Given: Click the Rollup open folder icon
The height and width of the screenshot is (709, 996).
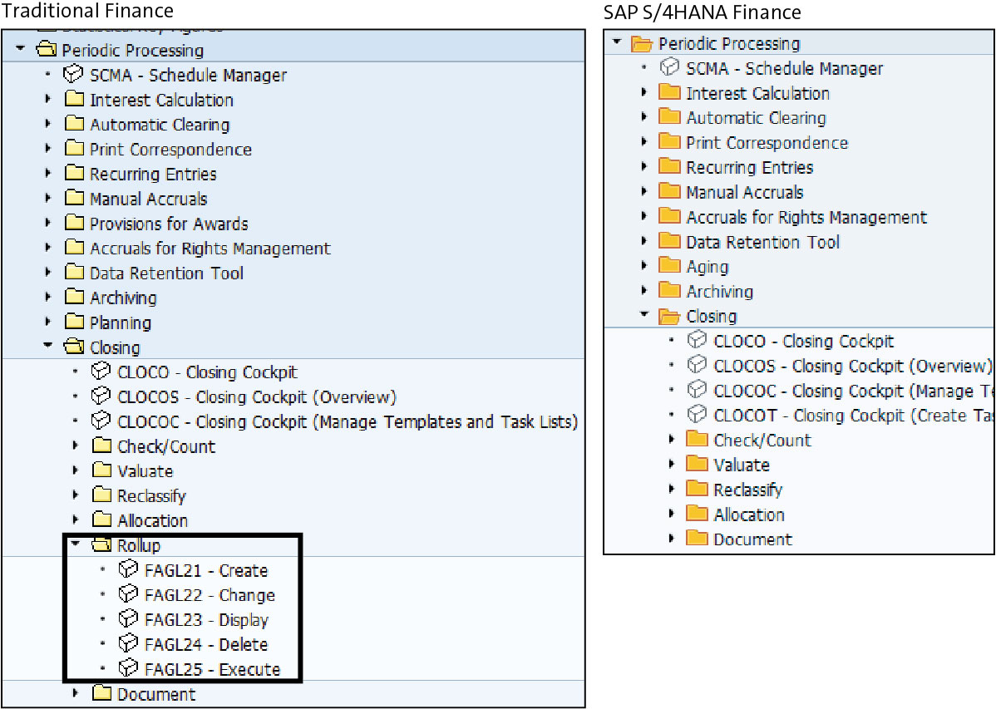Looking at the screenshot, I should tap(101, 544).
